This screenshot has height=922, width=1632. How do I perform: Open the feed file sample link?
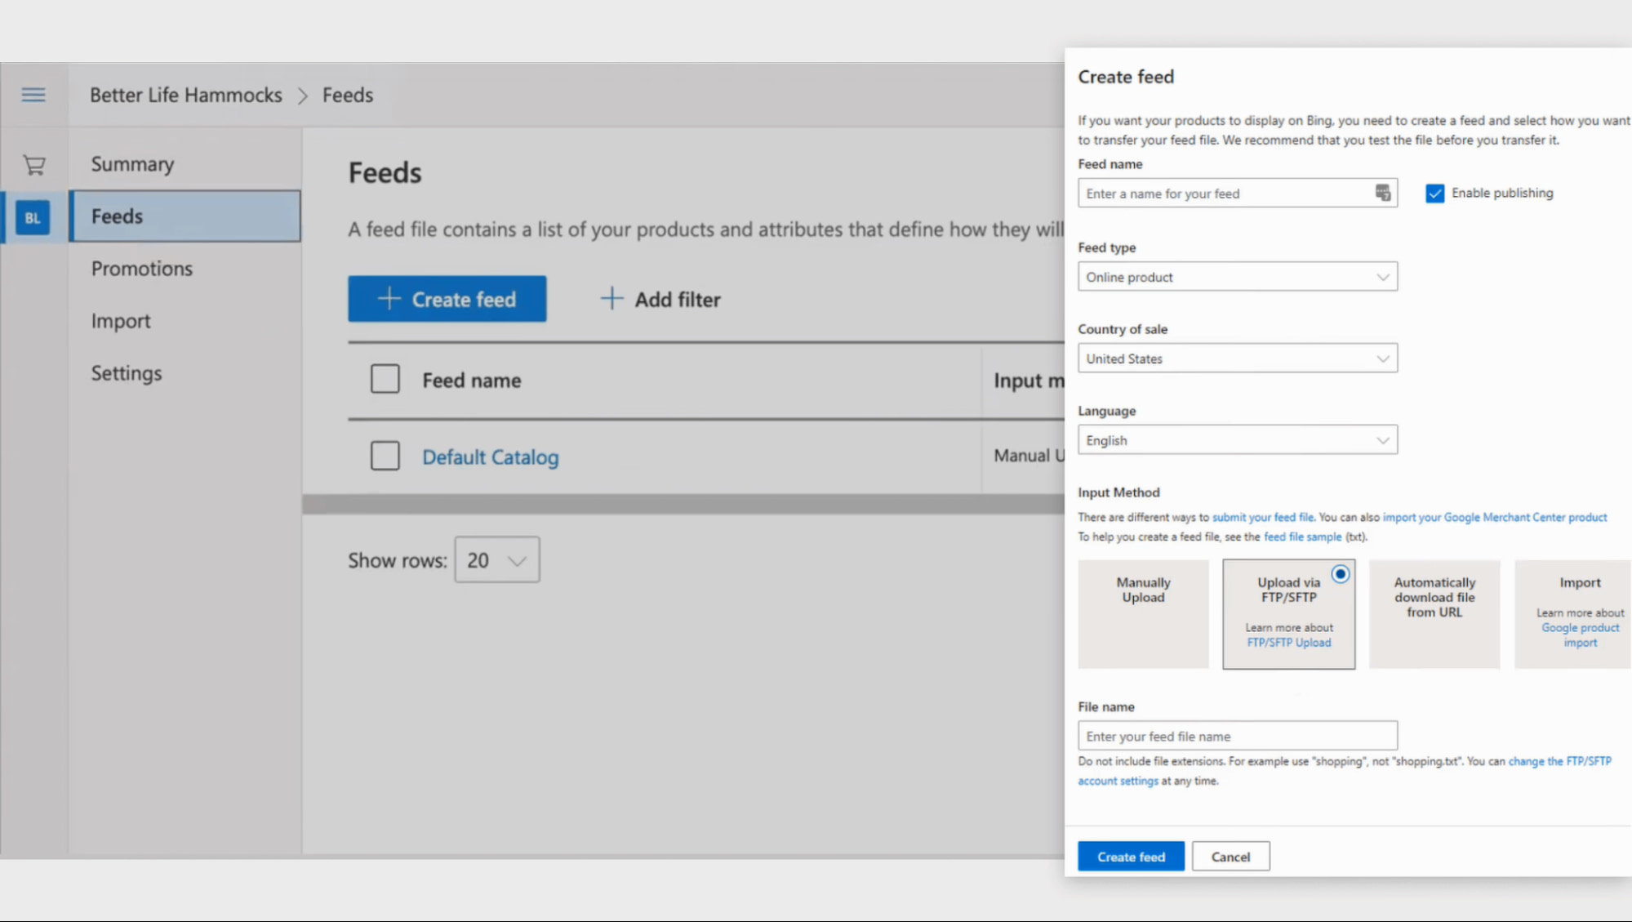[x=1302, y=537]
